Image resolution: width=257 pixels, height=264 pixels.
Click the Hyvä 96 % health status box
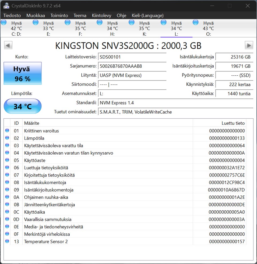pos(22,73)
